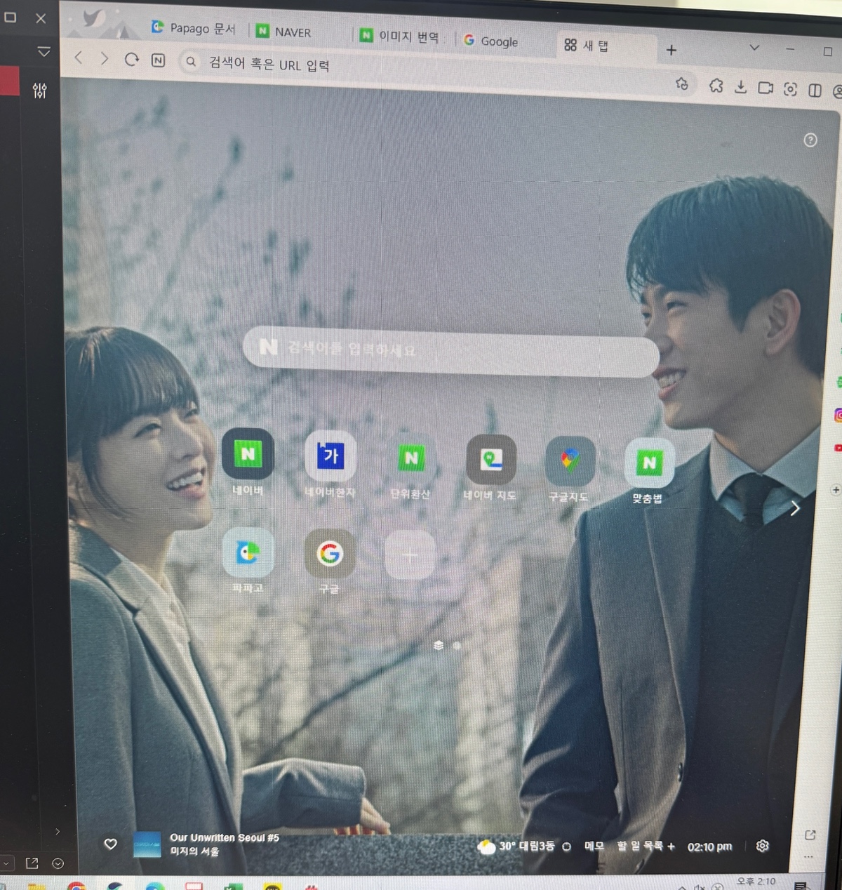Click the 메모 link in bottom bar
Viewport: 842px width, 890px height.
(594, 846)
